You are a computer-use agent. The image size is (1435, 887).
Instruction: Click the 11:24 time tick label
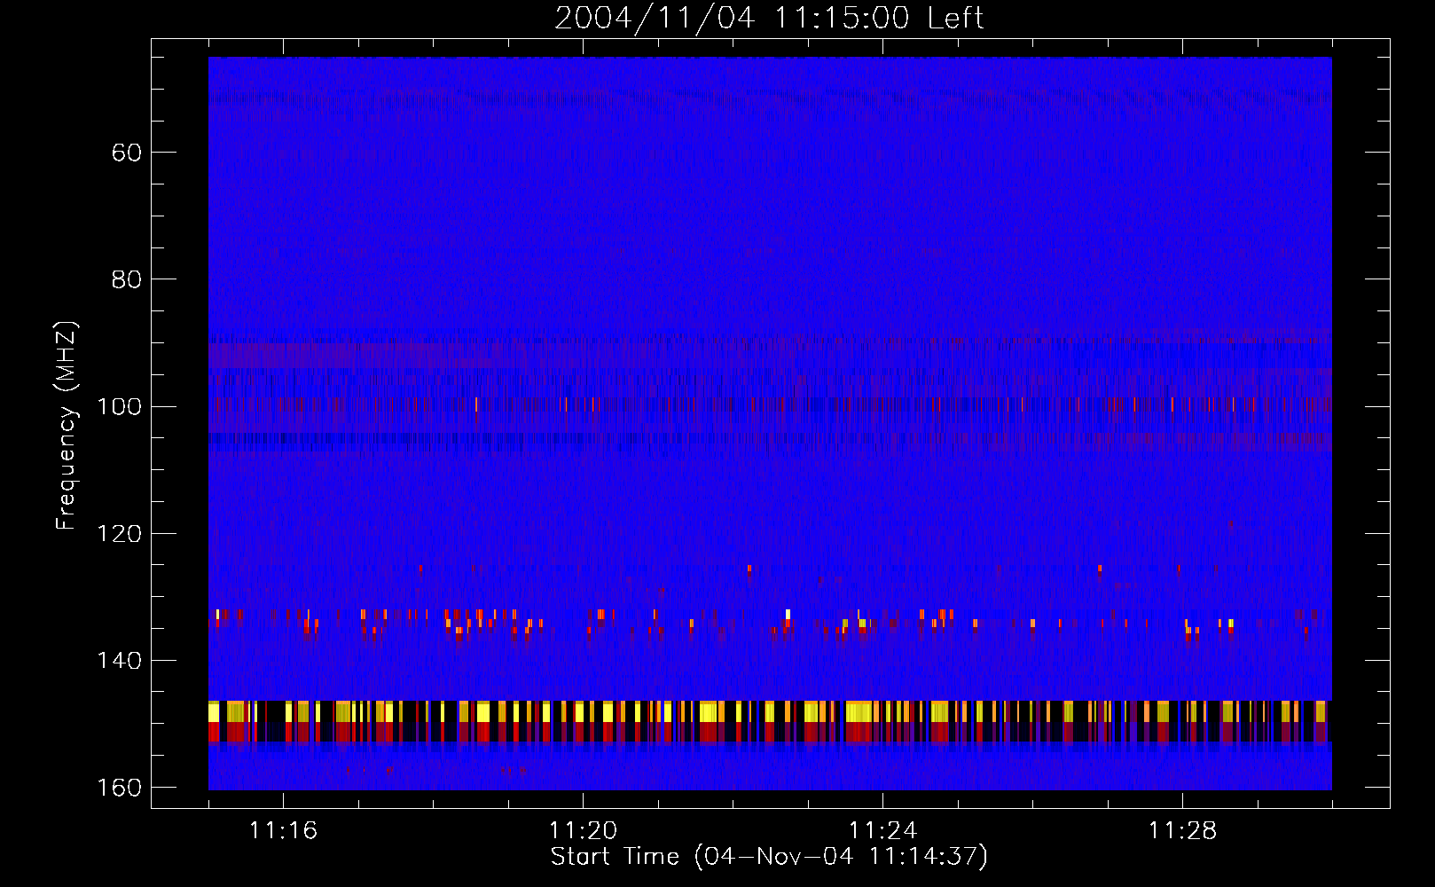coord(882,830)
